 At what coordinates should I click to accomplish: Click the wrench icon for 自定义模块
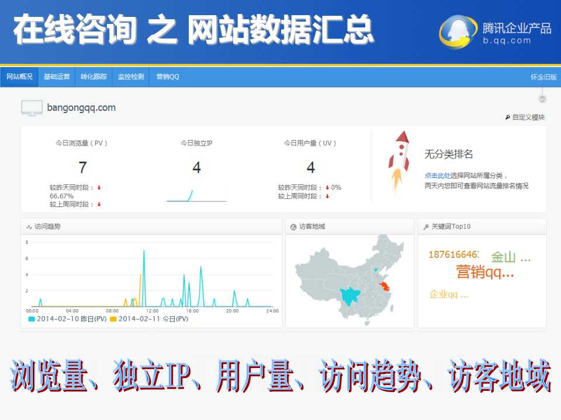pyautogui.click(x=507, y=117)
